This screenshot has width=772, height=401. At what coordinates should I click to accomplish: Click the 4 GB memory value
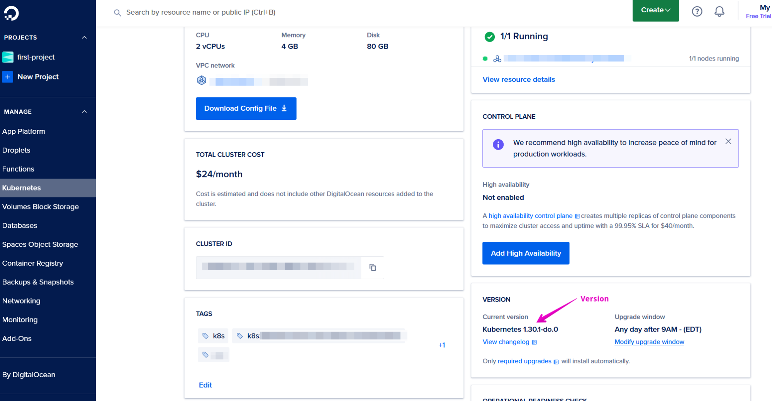click(x=290, y=46)
